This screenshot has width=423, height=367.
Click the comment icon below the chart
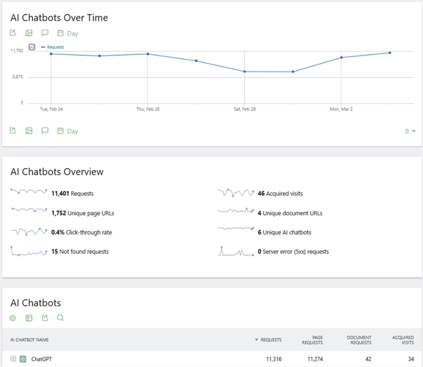tap(45, 131)
